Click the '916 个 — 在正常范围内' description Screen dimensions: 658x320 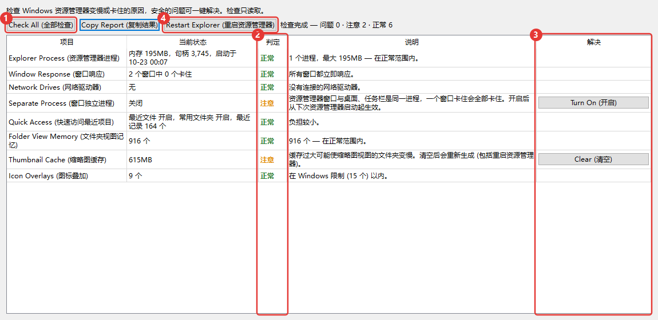pos(328,141)
